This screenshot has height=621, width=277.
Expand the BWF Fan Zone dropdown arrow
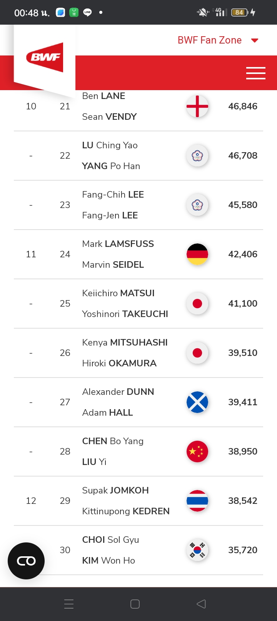[x=255, y=40]
